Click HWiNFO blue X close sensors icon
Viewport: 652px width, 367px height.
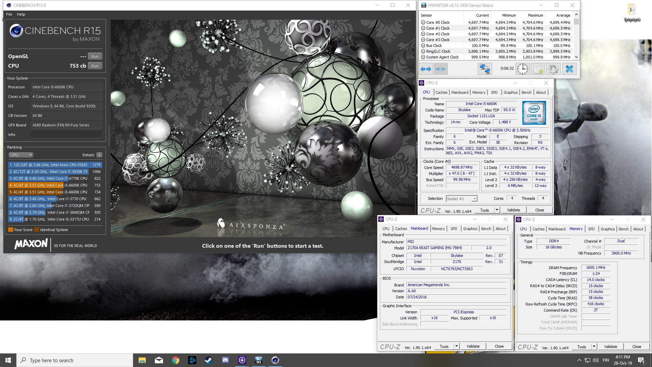coord(569,69)
